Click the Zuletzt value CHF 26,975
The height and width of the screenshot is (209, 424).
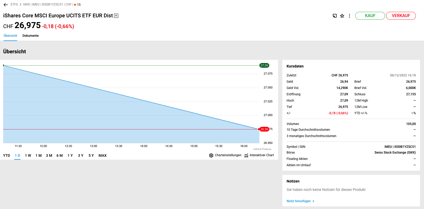point(340,75)
